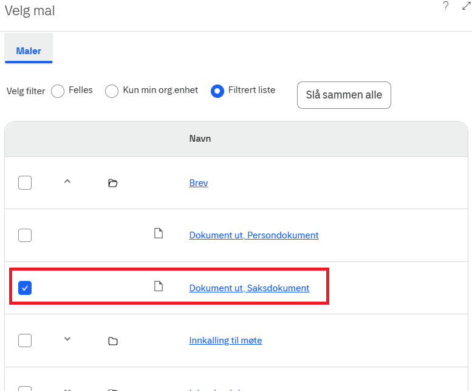
Task: Open the Dokument ut, Saksdokument template link
Action: click(249, 288)
